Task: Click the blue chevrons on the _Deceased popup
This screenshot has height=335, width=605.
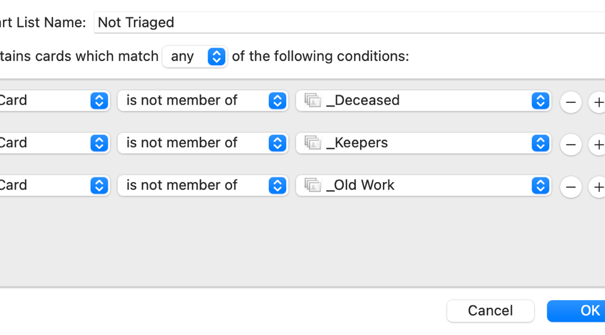Action: pos(540,101)
